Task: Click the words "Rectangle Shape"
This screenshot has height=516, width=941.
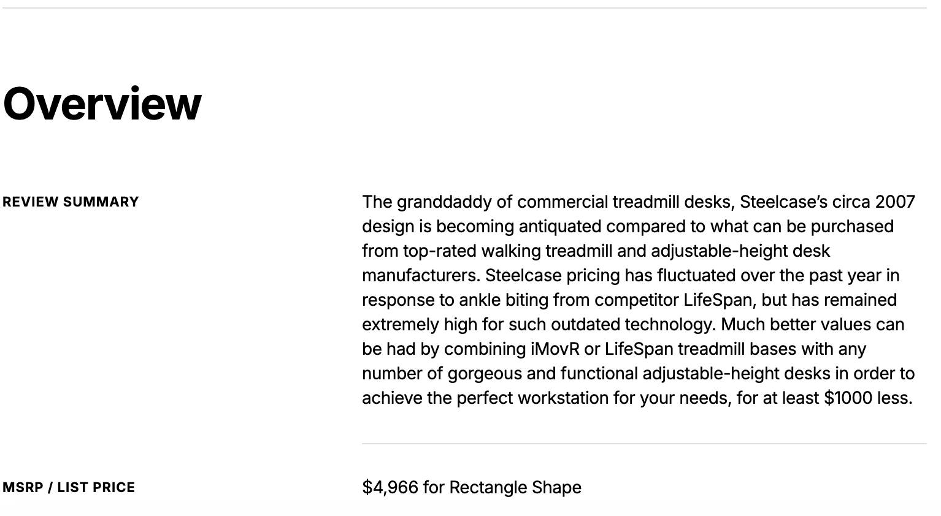Action: pos(515,488)
